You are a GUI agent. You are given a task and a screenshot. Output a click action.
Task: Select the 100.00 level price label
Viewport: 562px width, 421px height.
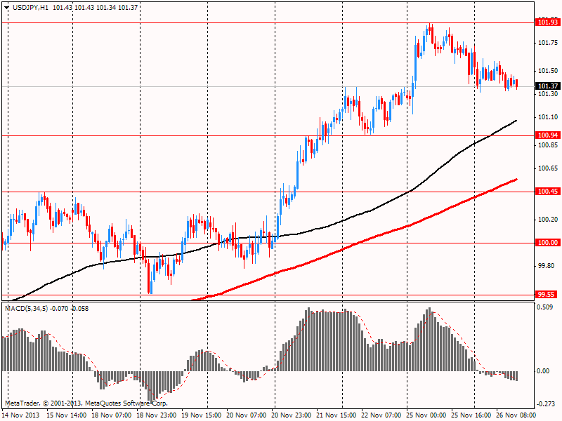coord(548,242)
